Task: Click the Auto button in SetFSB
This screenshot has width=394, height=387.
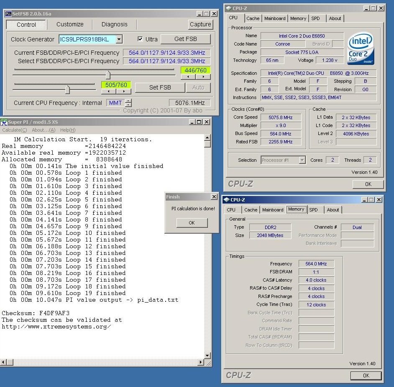Action: click(198, 87)
